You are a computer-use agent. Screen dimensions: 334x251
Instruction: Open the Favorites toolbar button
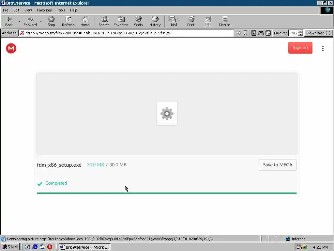point(121,21)
